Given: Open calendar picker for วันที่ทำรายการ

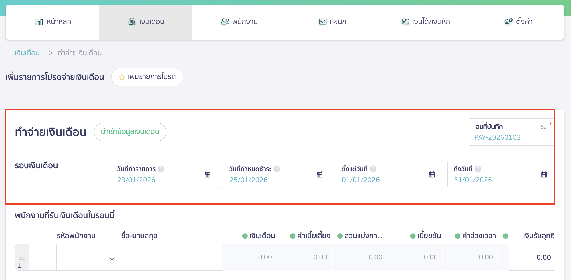Looking at the screenshot, I should [207, 174].
